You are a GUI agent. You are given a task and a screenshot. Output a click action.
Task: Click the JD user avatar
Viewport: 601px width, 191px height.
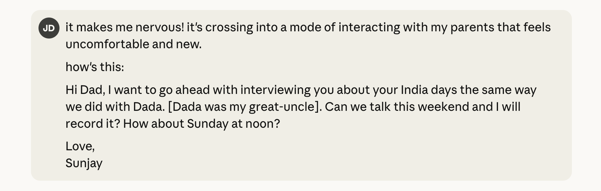point(49,28)
